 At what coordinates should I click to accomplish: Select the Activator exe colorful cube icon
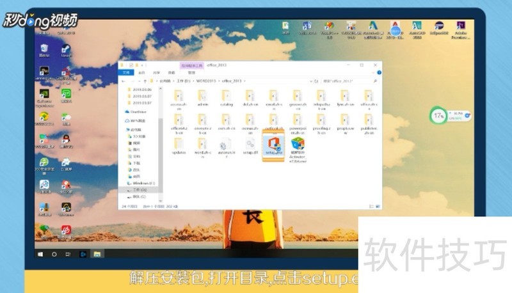[298, 150]
